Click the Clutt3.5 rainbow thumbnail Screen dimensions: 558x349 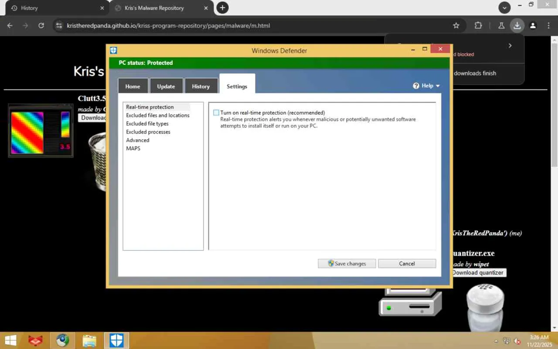(41, 131)
